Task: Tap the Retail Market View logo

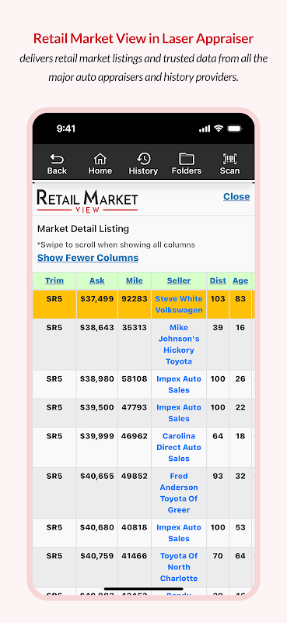Action: (x=87, y=201)
